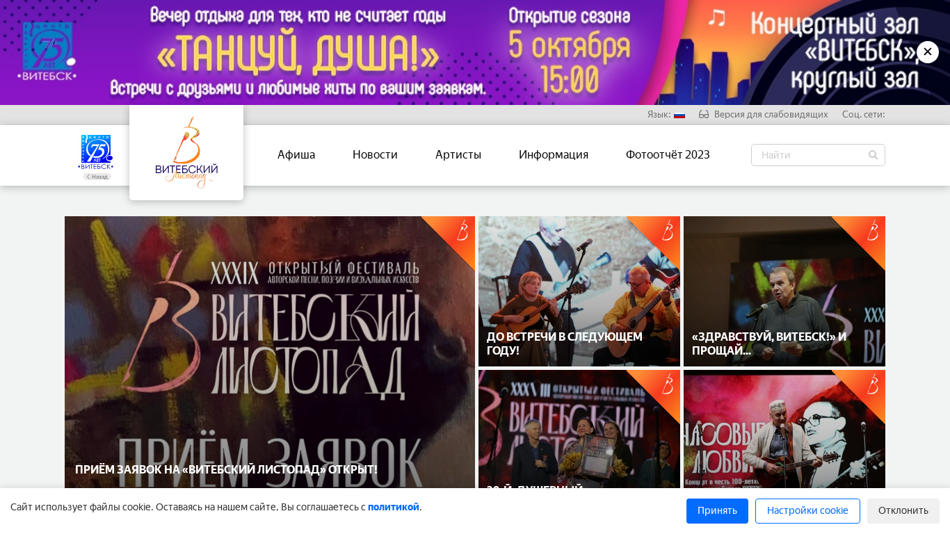Open the Соц. сети link
Viewport: 950px width, 534px height.
863,115
